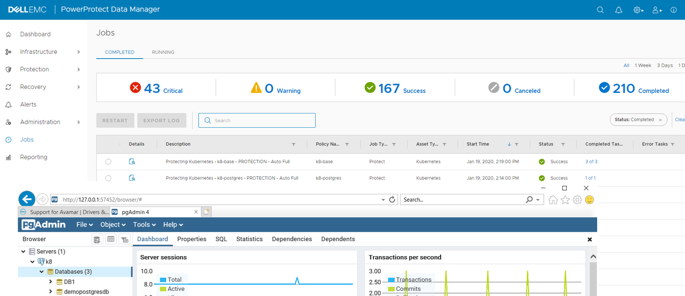This screenshot has height=296, width=685.
Task: Open the pgAdmin File menu
Action: pyautogui.click(x=84, y=225)
